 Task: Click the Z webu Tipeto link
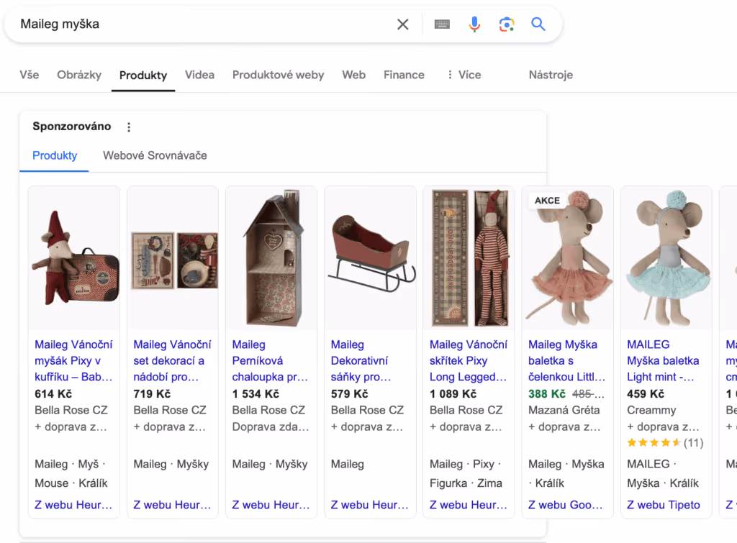(x=663, y=505)
